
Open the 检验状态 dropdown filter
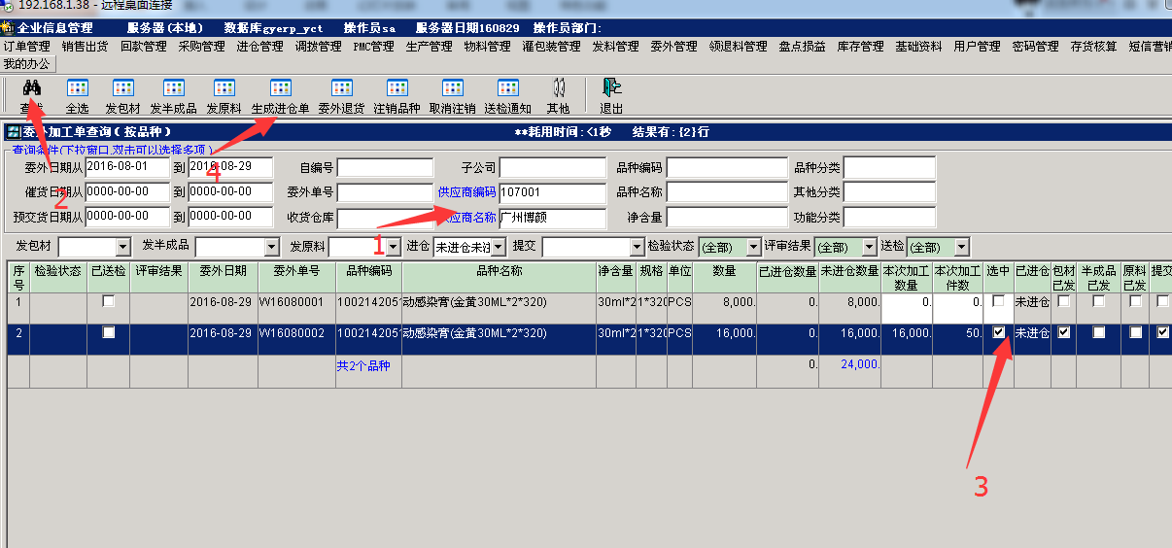point(753,248)
